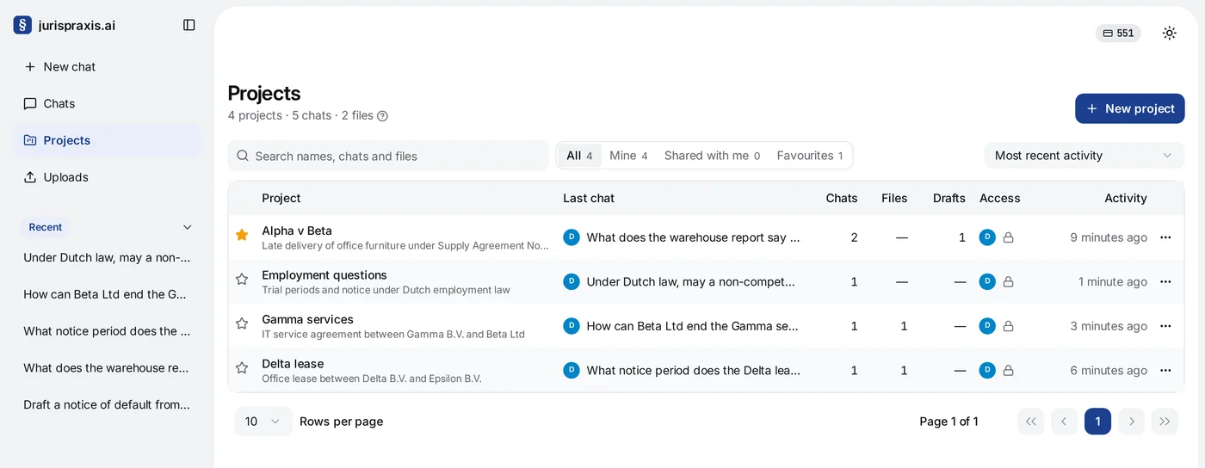Image resolution: width=1205 pixels, height=468 pixels.
Task: Open last chat 'How can Beta Ltd end the Gamma se...'
Action: (692, 326)
